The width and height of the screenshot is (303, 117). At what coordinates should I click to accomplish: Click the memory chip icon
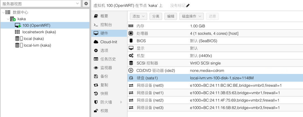[131, 26]
